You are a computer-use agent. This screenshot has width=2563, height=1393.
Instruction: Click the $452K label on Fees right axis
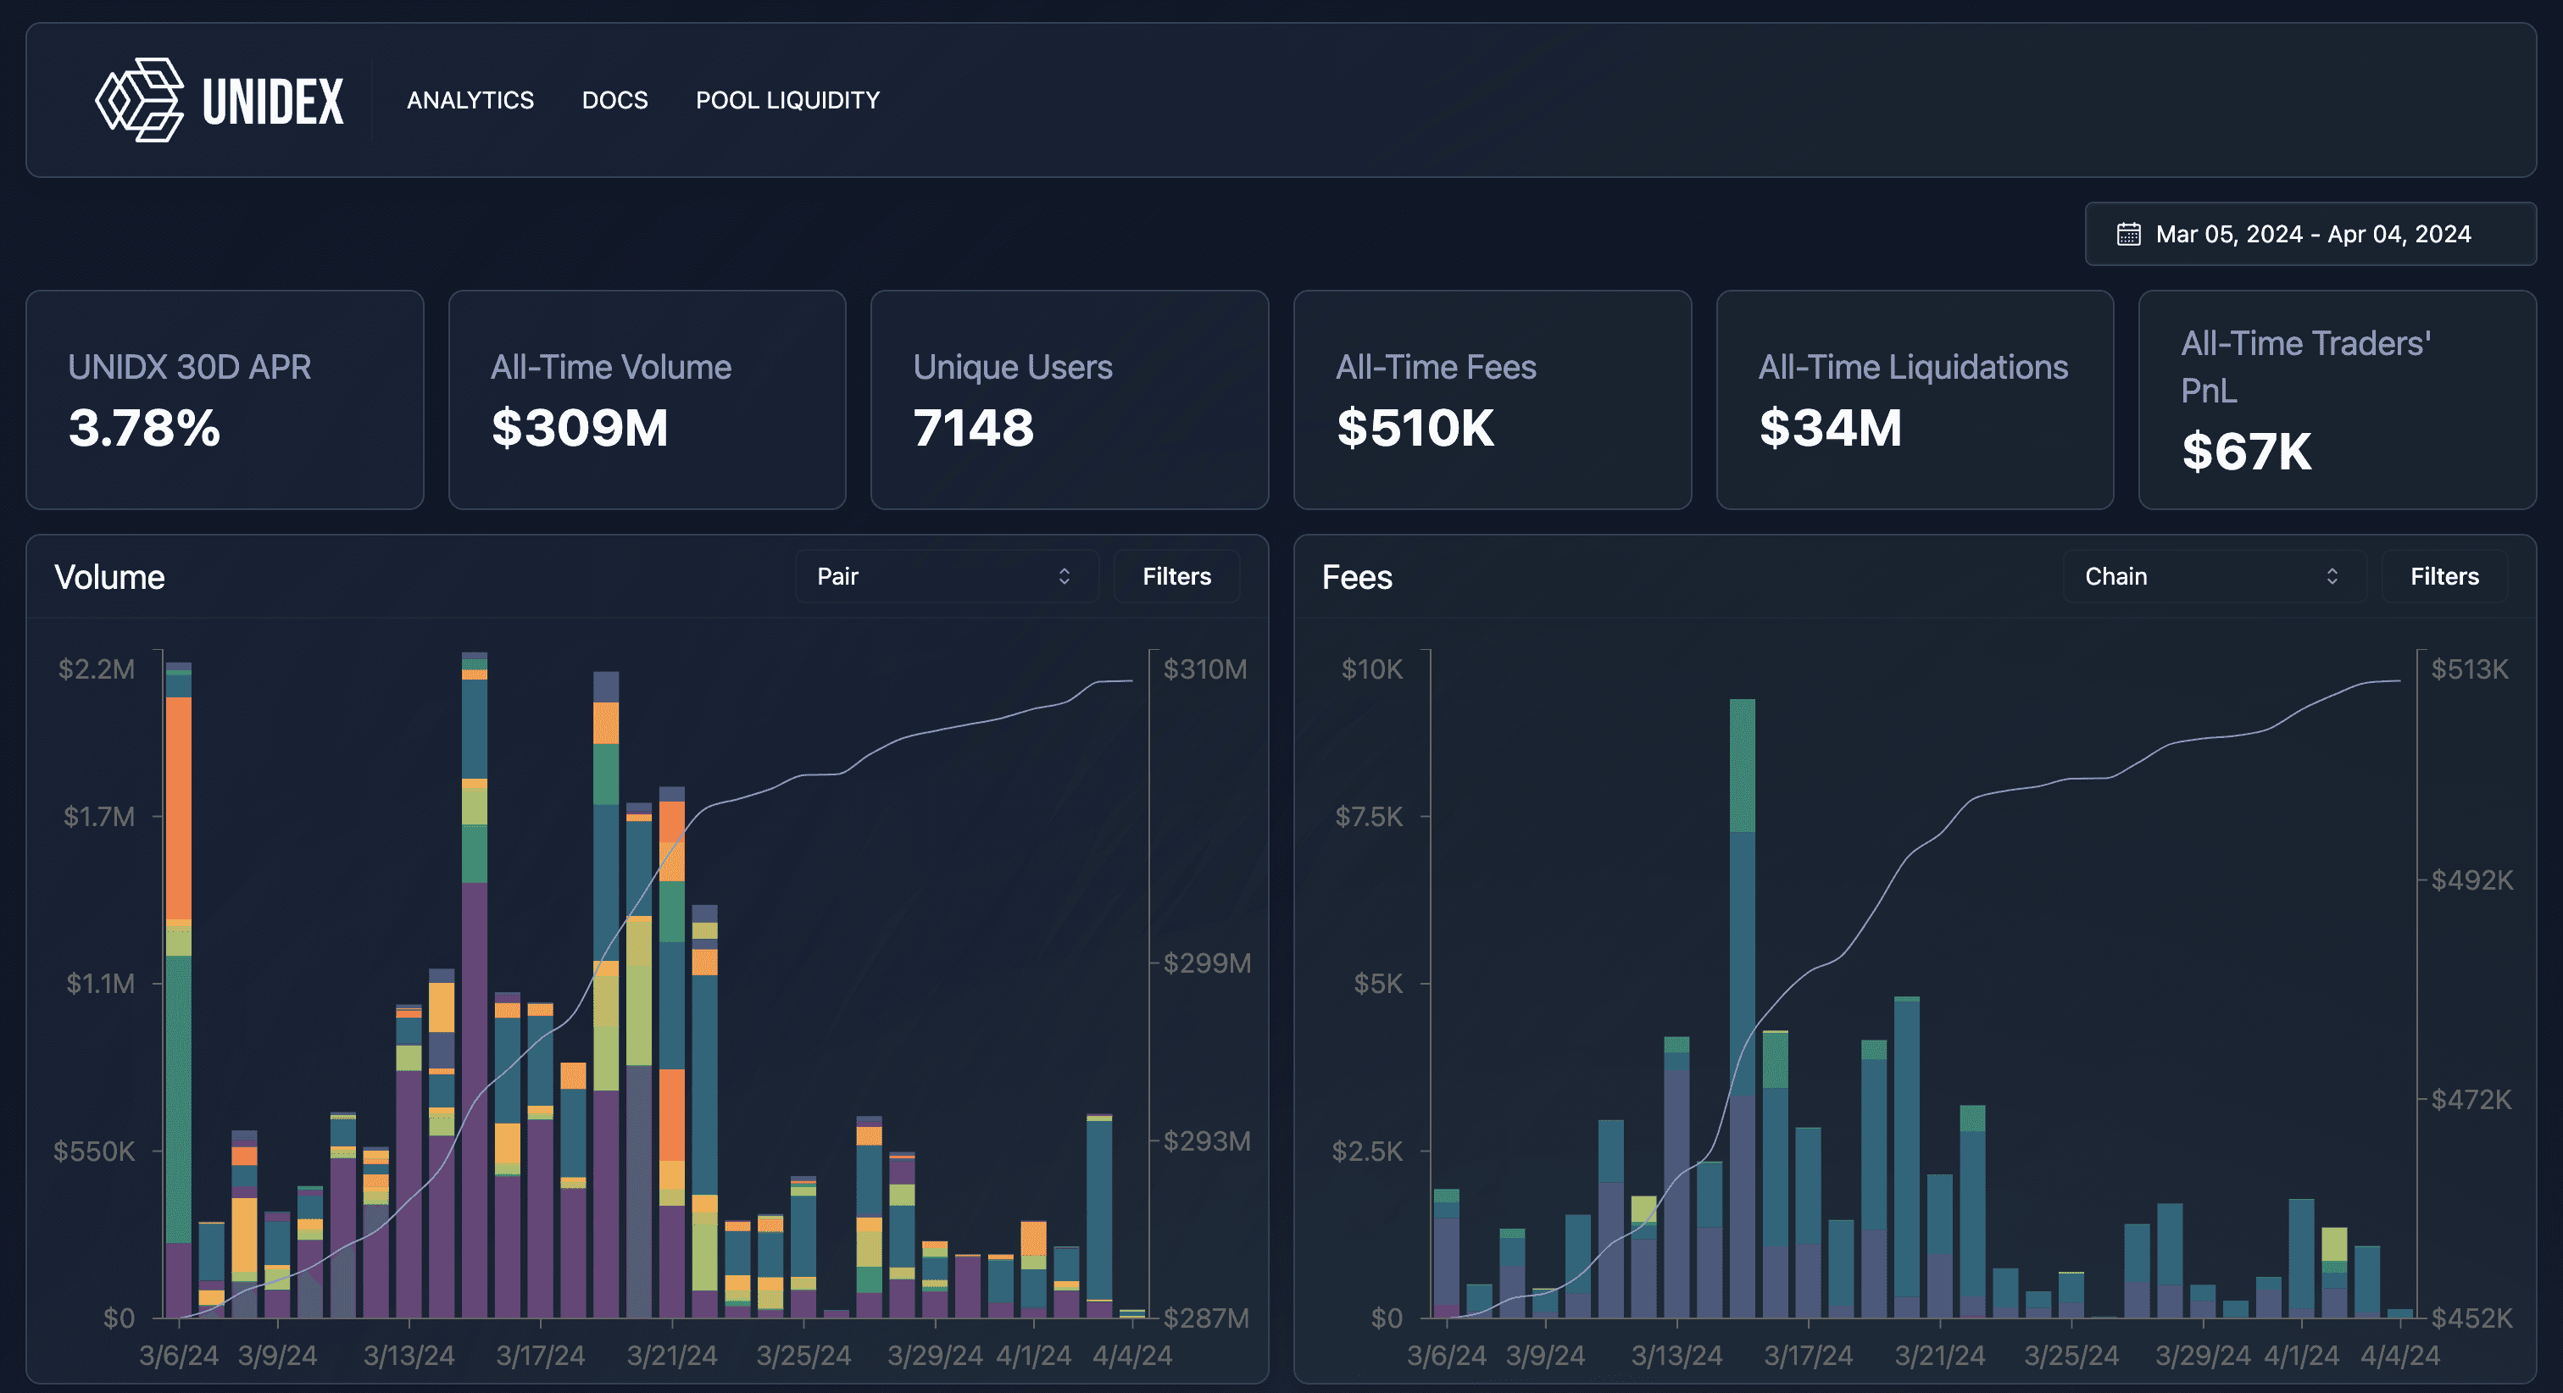pyautogui.click(x=2471, y=1318)
